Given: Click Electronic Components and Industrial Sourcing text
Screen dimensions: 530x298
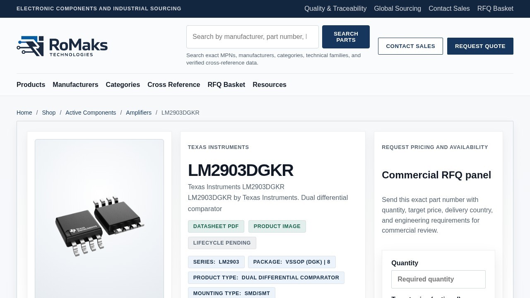Looking at the screenshot, I should 99,9.
